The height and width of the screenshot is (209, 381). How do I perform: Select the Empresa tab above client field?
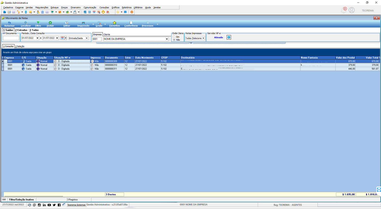click(x=97, y=34)
